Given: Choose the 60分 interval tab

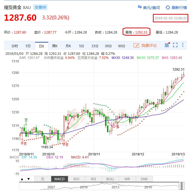Looking at the screenshot, I should 122,46.
